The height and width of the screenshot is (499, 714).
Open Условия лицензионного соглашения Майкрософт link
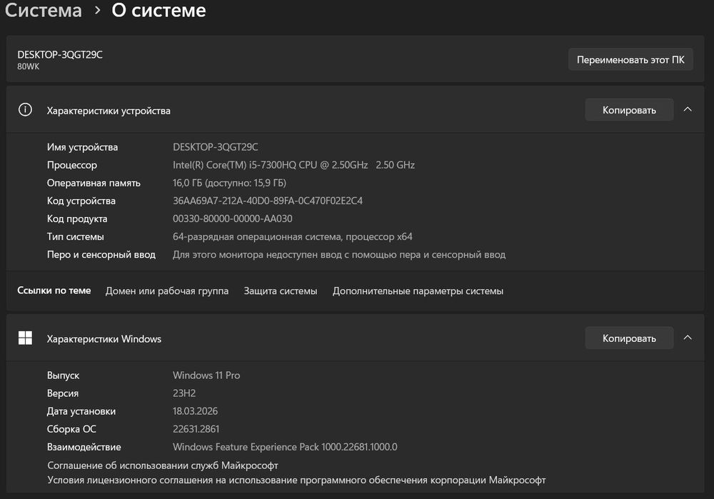[296, 480]
